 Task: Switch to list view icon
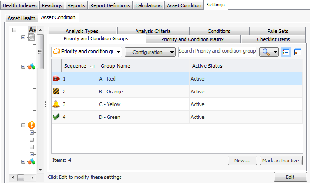point(286,52)
